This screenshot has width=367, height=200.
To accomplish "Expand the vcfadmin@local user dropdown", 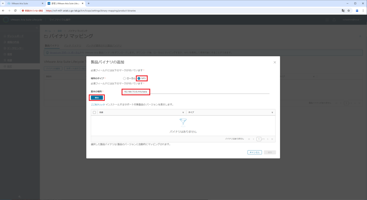I will click(x=352, y=20).
